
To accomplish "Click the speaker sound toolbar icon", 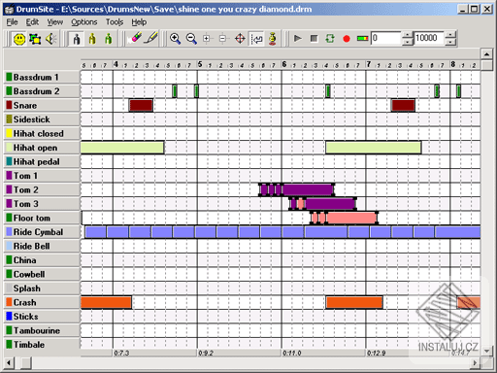I will pyautogui.click(x=50, y=39).
